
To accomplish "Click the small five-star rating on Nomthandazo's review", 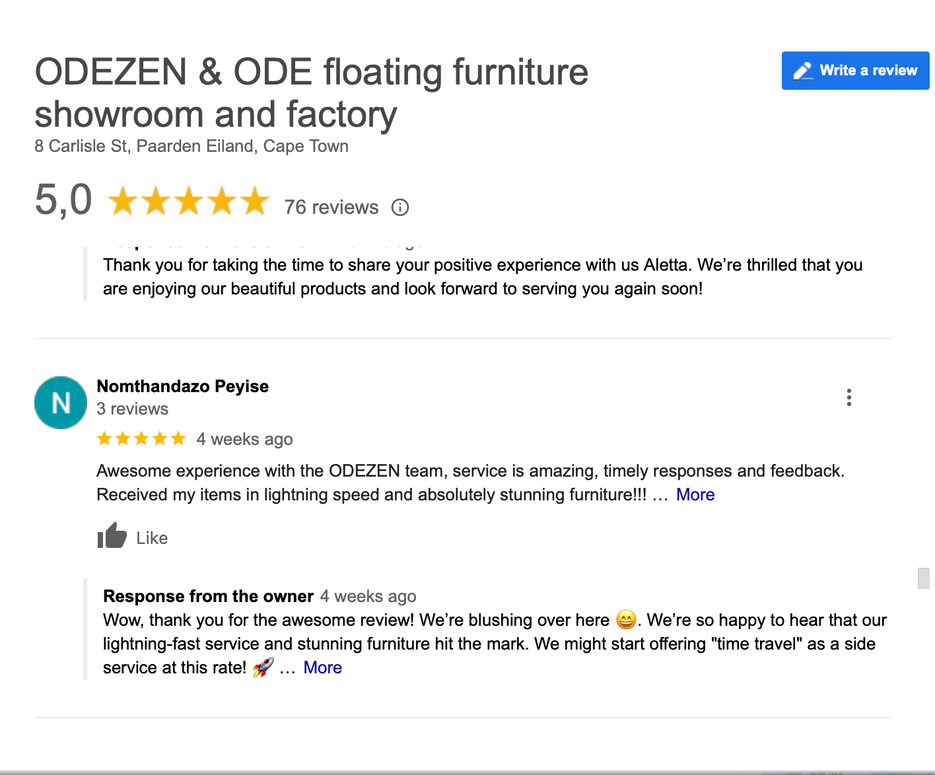I will pos(141,439).
